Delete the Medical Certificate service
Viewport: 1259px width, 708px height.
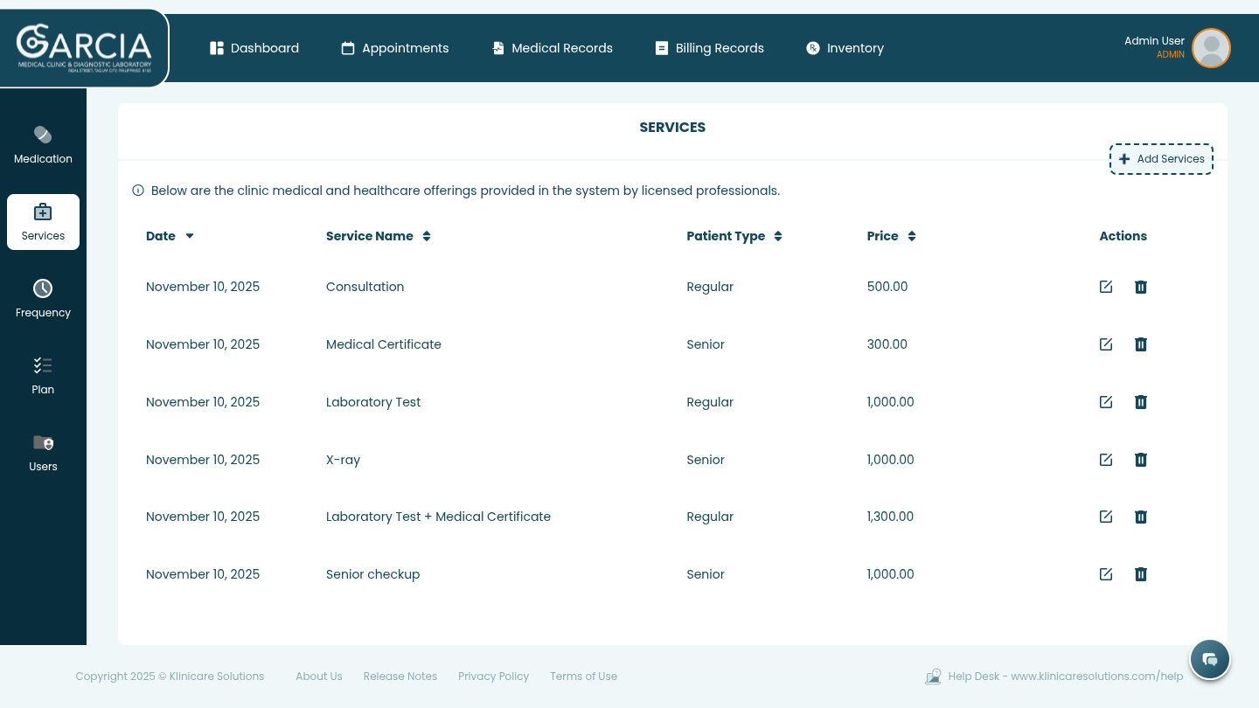pos(1140,344)
